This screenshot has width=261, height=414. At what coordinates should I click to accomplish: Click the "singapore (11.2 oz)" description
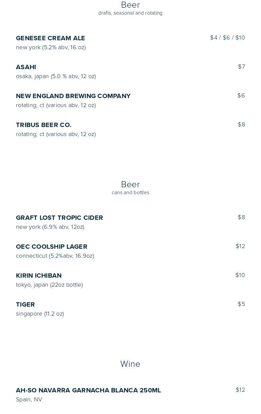click(40, 314)
